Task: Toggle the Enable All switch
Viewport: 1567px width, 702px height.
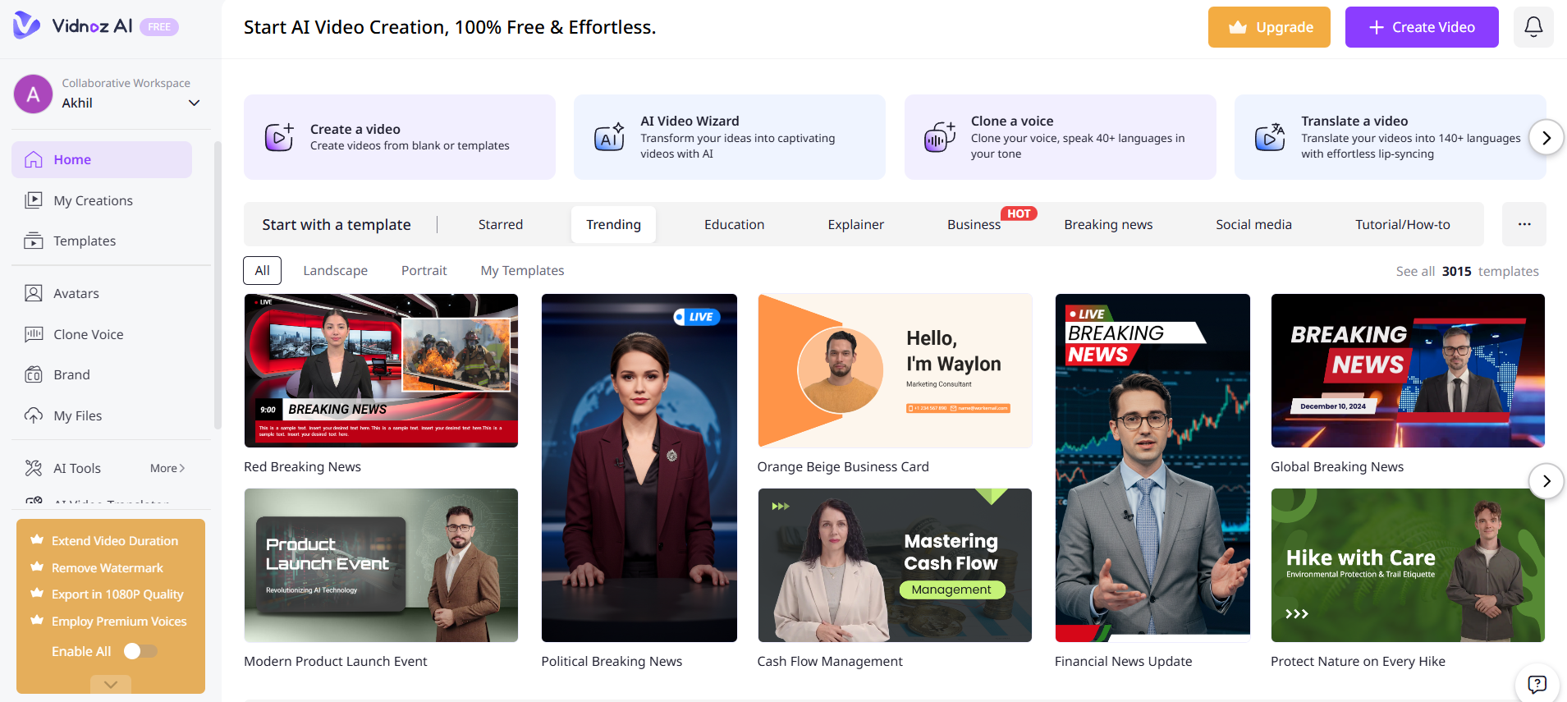Action: pyautogui.click(x=140, y=651)
